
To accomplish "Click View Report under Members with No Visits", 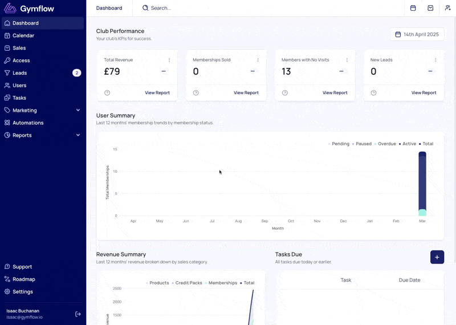I will [335, 93].
